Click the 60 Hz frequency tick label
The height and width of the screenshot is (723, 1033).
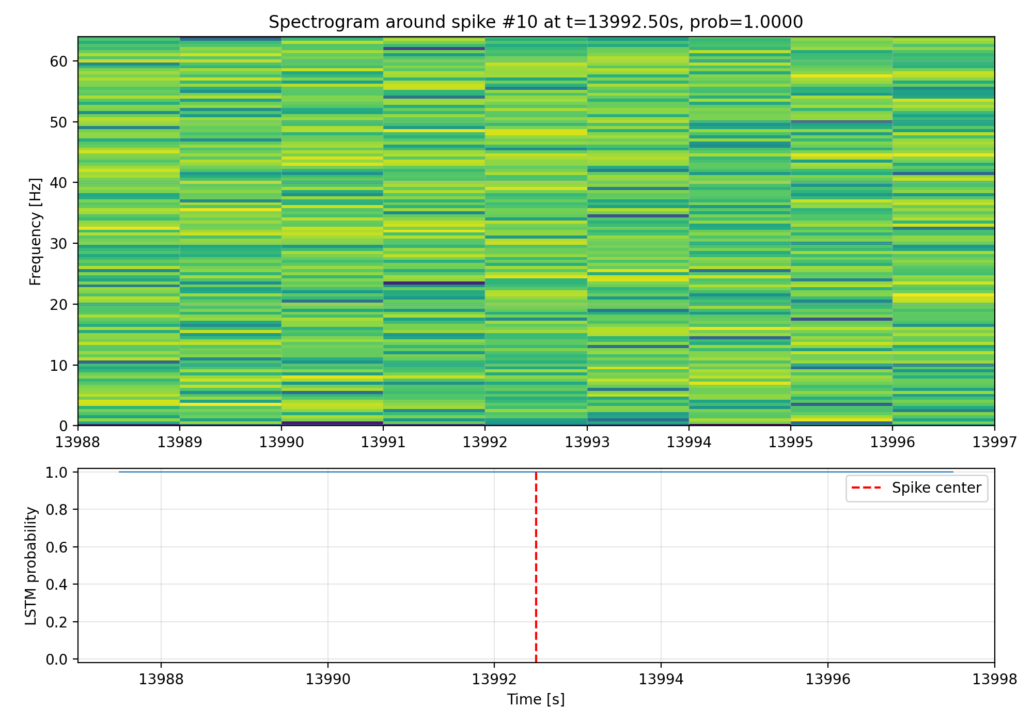[58, 61]
